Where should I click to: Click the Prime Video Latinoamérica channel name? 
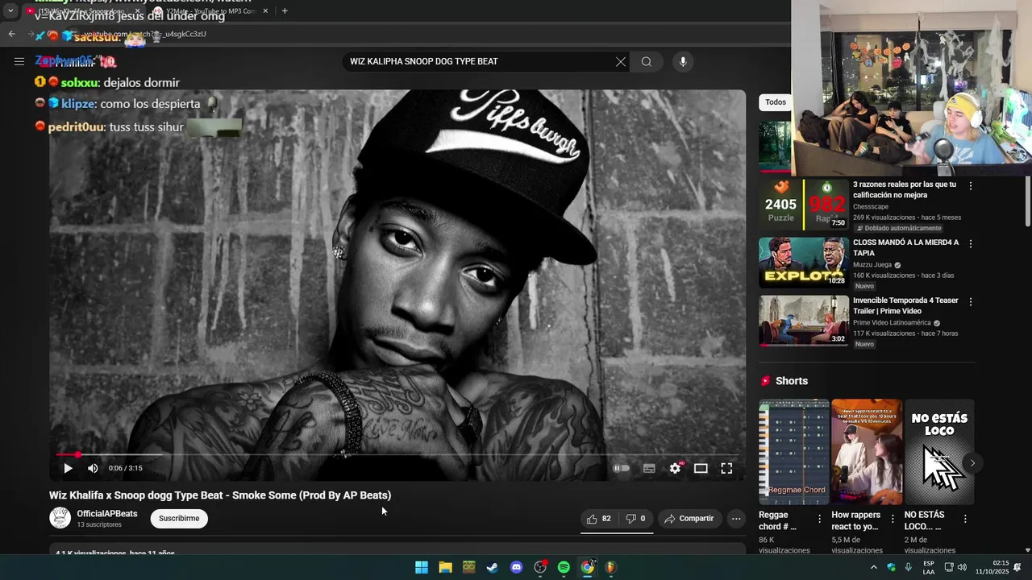(x=892, y=323)
